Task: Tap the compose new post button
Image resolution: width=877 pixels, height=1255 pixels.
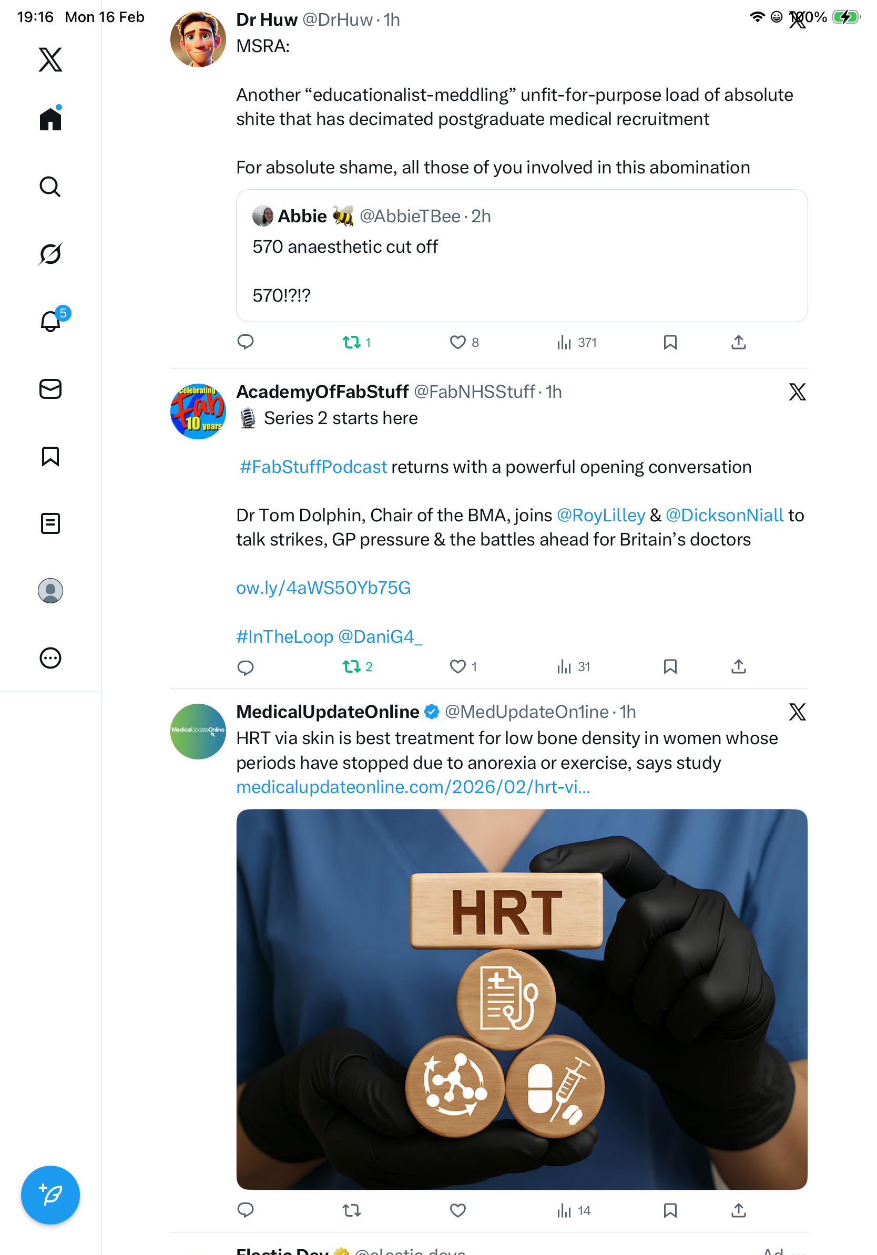Action: click(x=50, y=1195)
